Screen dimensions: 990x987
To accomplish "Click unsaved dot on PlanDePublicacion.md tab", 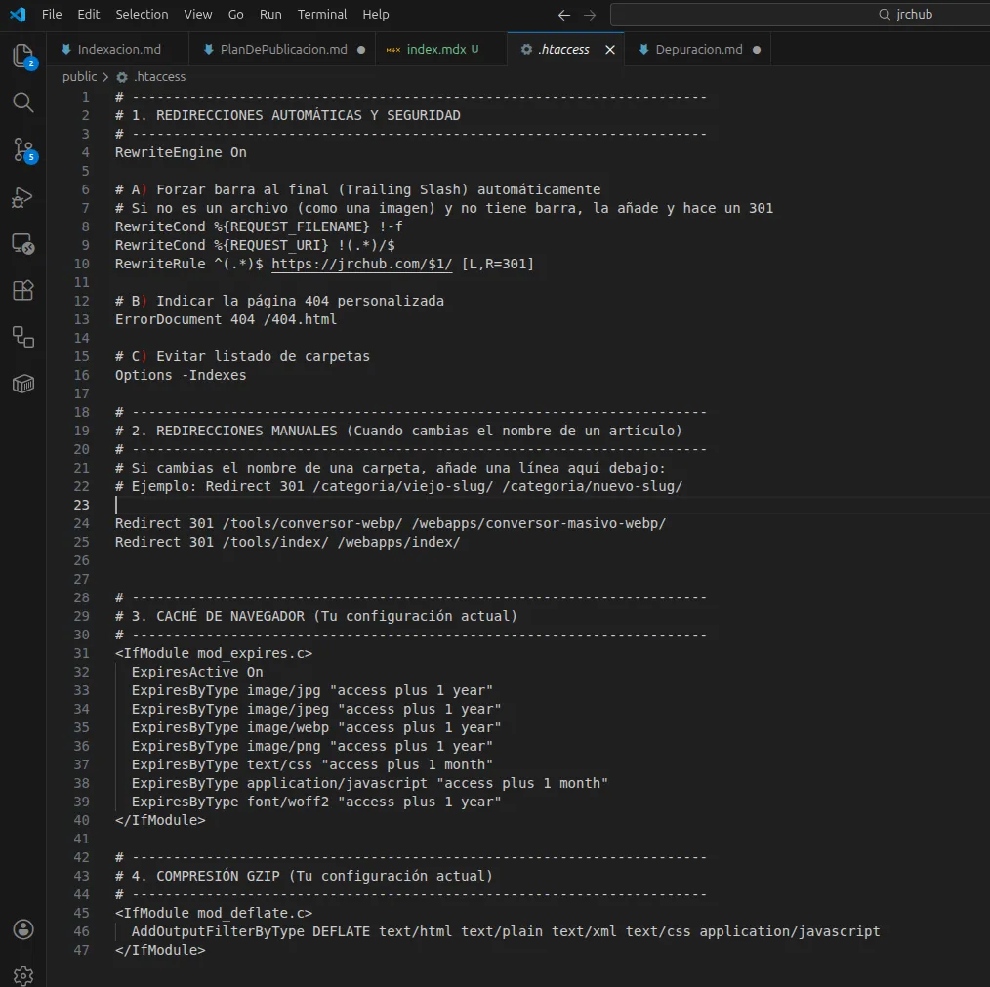I will tap(361, 50).
